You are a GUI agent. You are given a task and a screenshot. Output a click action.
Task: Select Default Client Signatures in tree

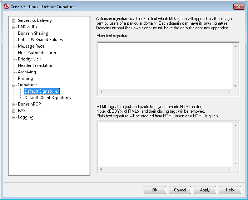(x=48, y=98)
